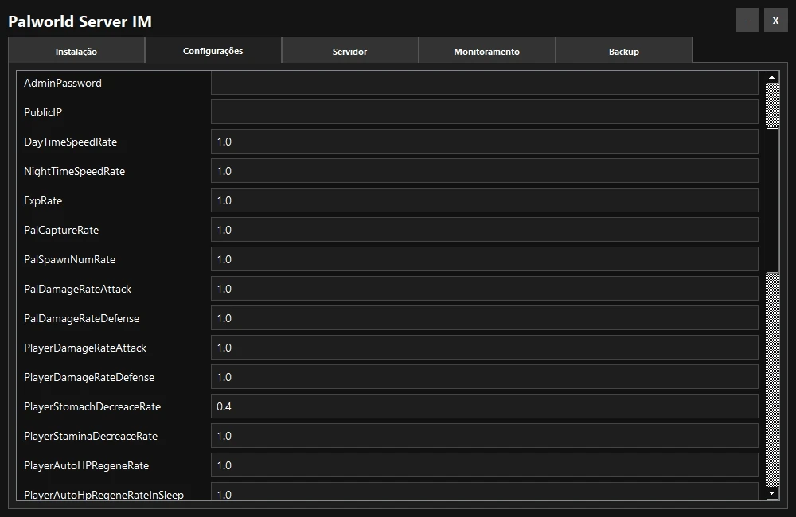Click the ExpRate label text

coord(43,200)
